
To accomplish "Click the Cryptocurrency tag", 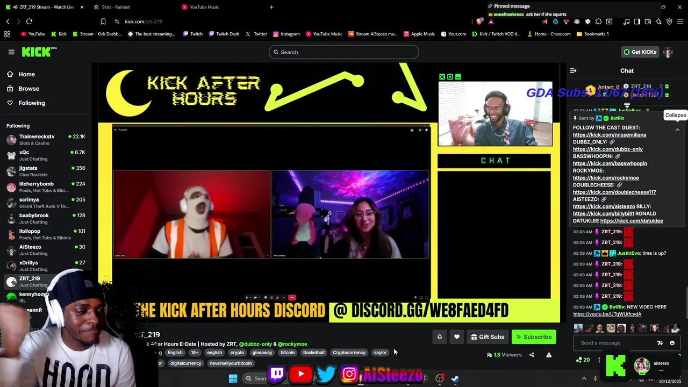I will tap(349, 353).
